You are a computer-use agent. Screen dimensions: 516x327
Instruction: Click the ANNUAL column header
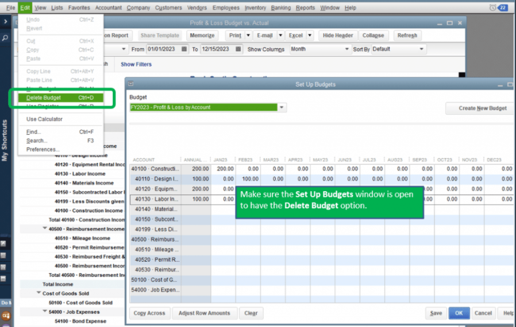tap(195, 159)
